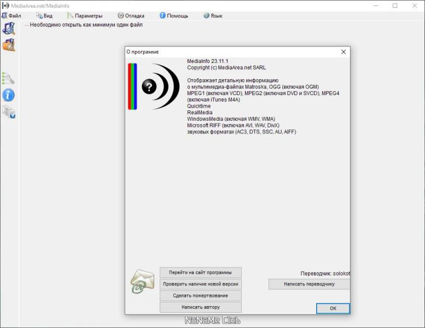425x328 pixels.
Task: Open the Параметры menu
Action: pyautogui.click(x=85, y=16)
